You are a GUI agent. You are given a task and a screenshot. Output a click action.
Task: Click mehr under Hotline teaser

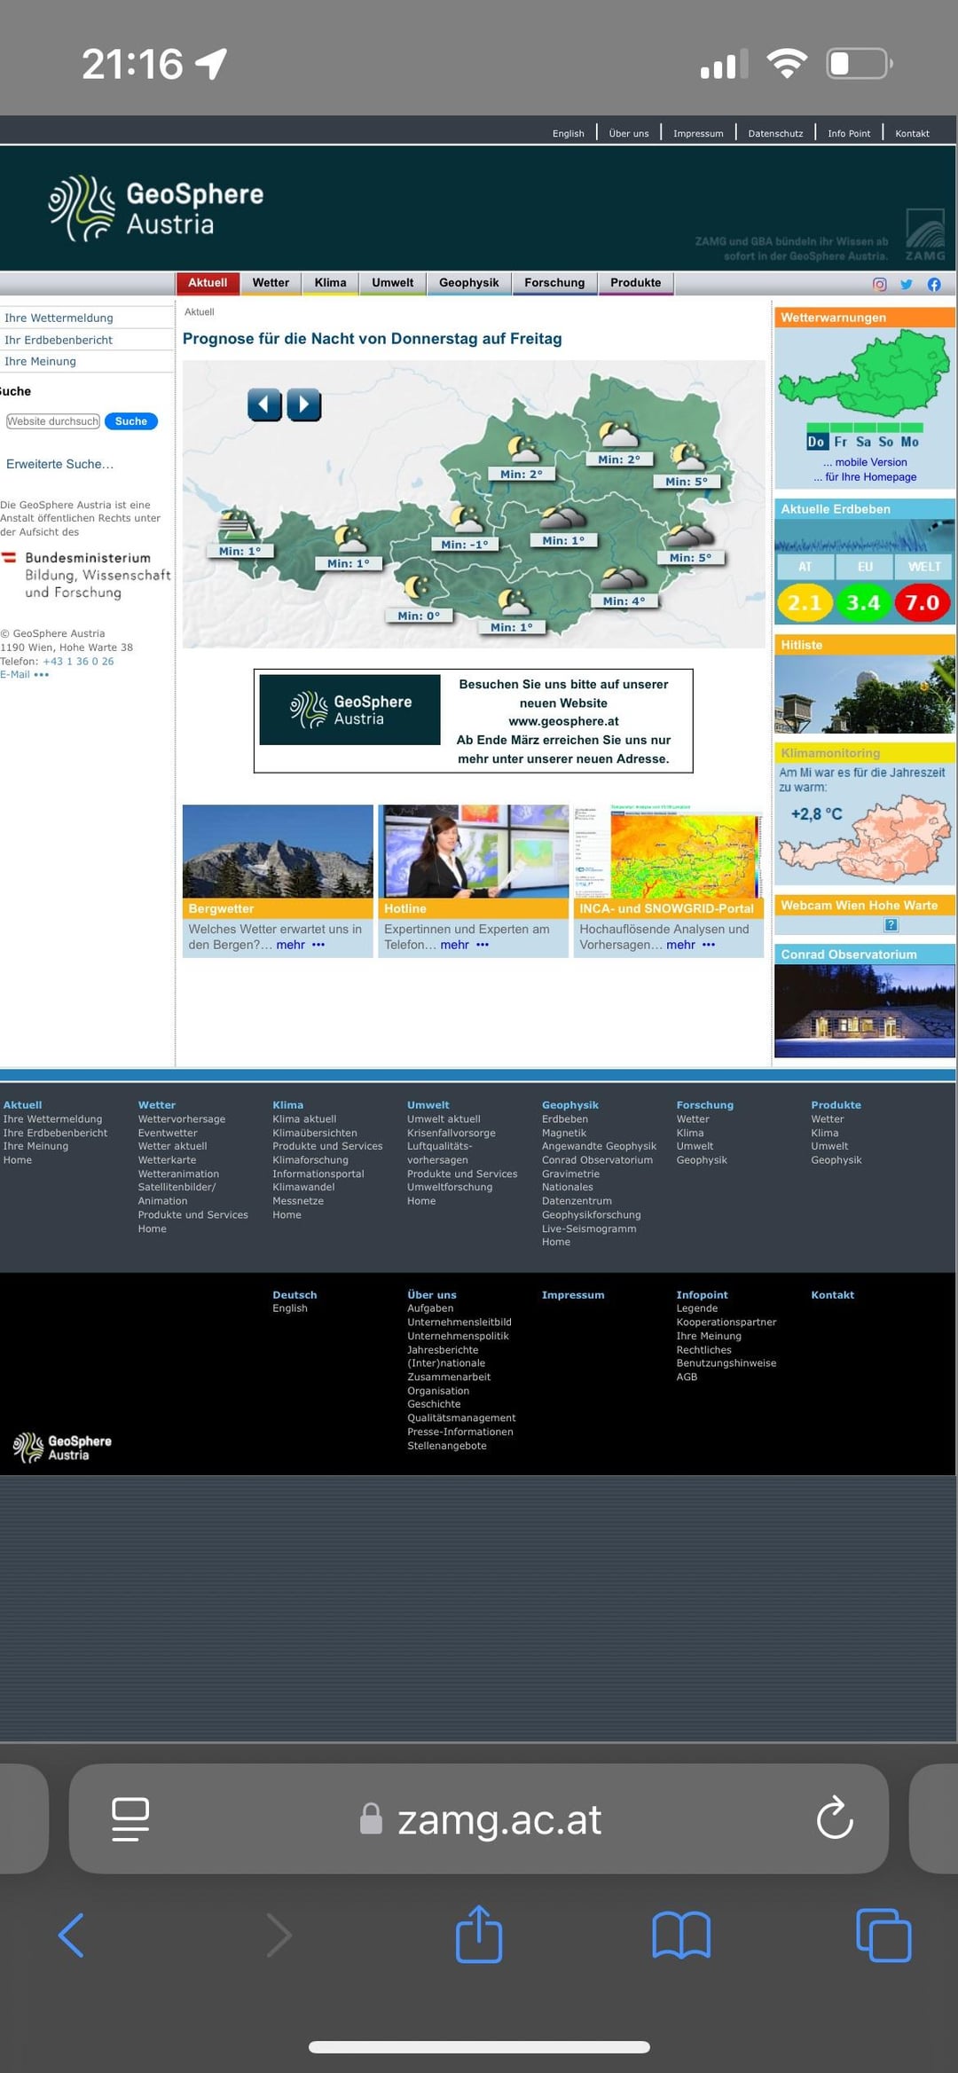[x=455, y=945]
